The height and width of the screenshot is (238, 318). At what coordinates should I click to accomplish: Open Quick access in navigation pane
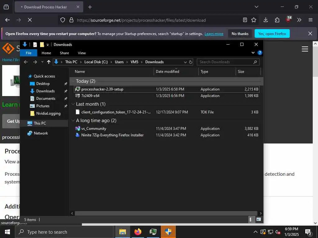pos(44,76)
